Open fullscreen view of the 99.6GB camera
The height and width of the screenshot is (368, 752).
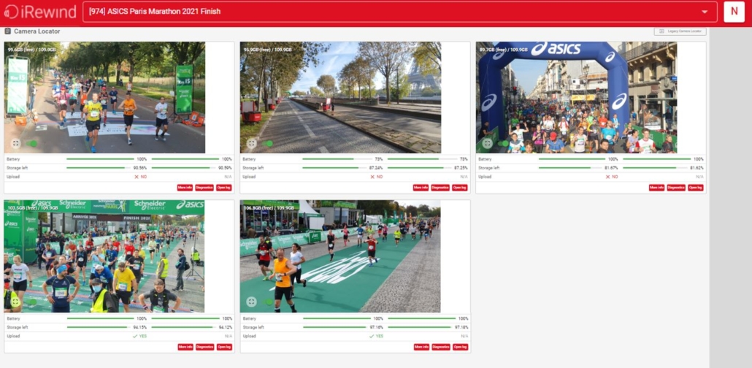[x=16, y=143]
